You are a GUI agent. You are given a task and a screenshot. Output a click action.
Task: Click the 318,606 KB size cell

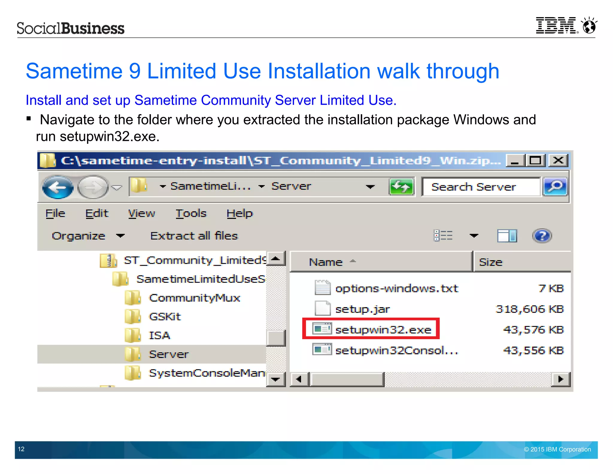click(x=529, y=309)
